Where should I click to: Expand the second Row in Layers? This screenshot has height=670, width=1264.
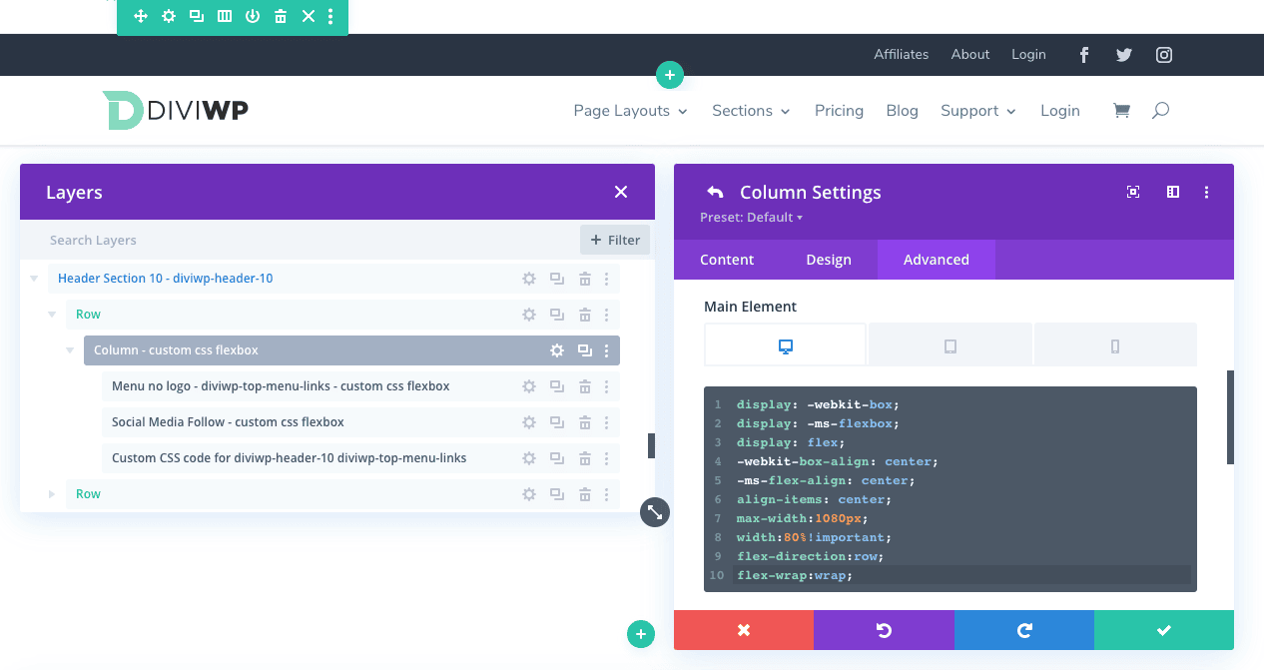[x=52, y=494]
